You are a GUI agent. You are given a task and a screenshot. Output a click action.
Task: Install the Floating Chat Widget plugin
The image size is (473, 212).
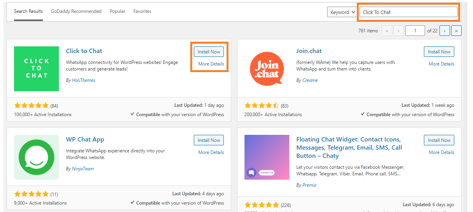pos(439,140)
